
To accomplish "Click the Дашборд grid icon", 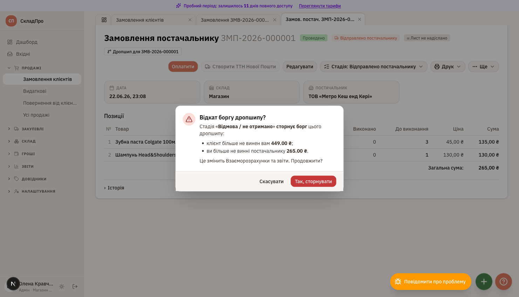I will 10,42.
